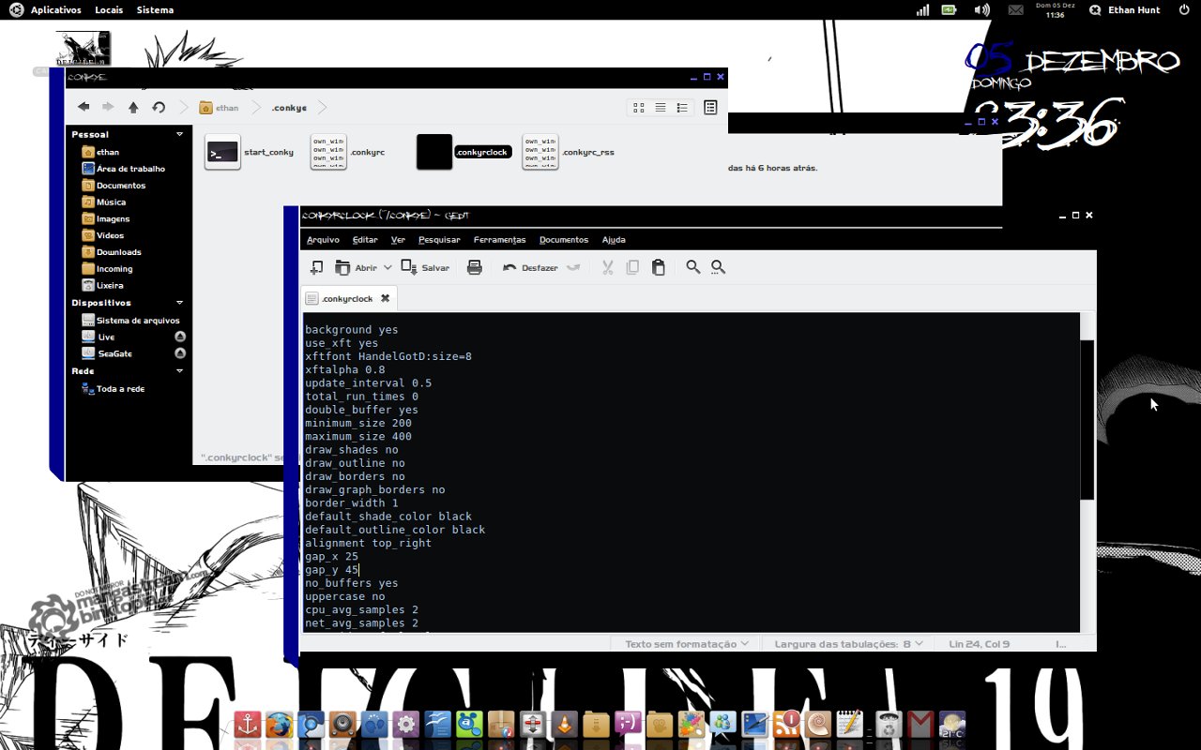Image resolution: width=1201 pixels, height=750 pixels.
Task: Expand the Abrir recent files dropdown arrow
Action: click(388, 267)
